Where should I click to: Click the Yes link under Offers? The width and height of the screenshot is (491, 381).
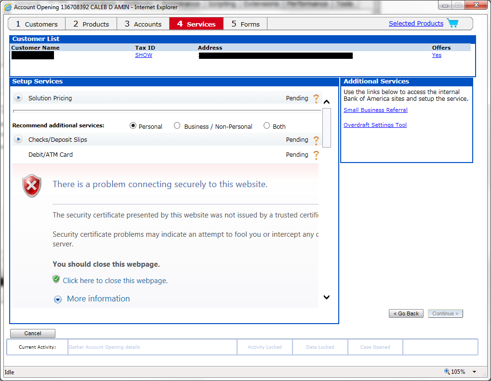tap(437, 55)
